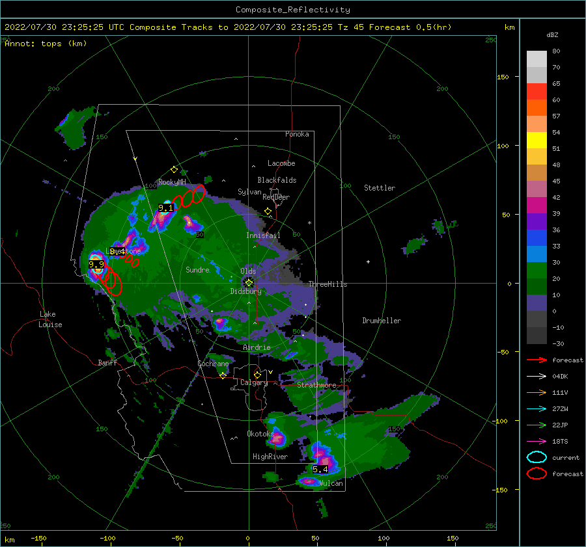
Task: Click the RedDeer city label
Action: (x=276, y=197)
